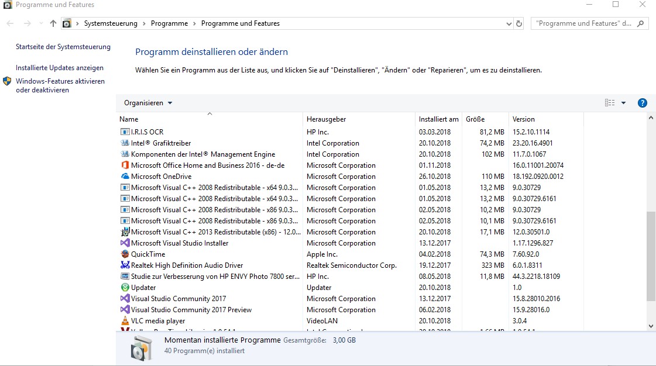Image resolution: width=656 pixels, height=366 pixels.
Task: Go up one level with up arrow
Action: pos(53,23)
